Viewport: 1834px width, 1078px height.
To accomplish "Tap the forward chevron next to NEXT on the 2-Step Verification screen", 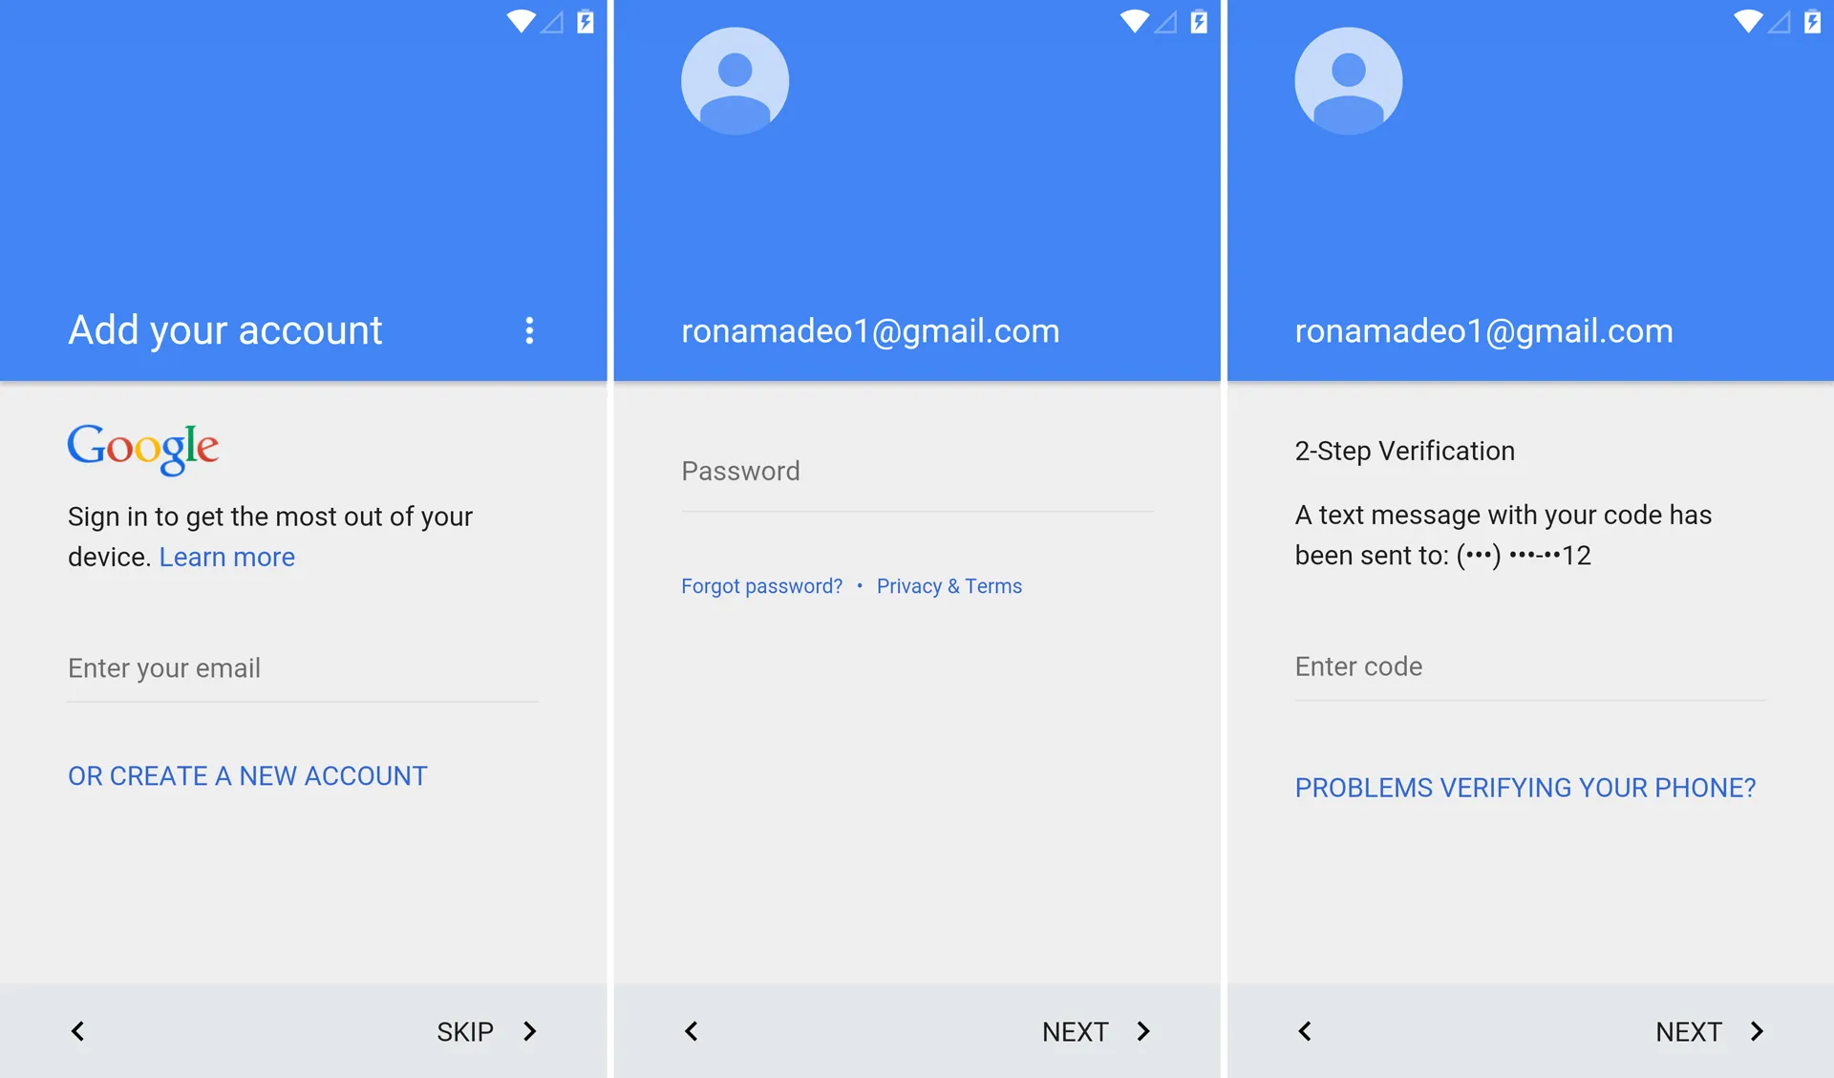I will click(1757, 1031).
